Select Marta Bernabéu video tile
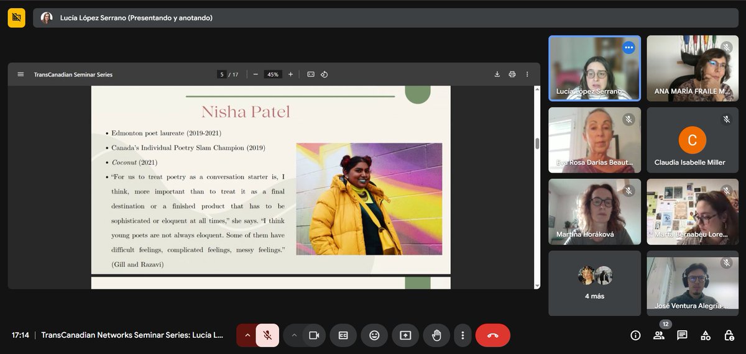The width and height of the screenshot is (746, 354). tap(693, 212)
